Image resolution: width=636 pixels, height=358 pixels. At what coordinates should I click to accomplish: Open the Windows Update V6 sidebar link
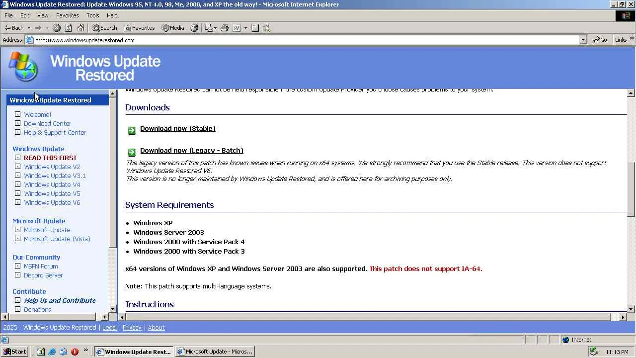[52, 202]
